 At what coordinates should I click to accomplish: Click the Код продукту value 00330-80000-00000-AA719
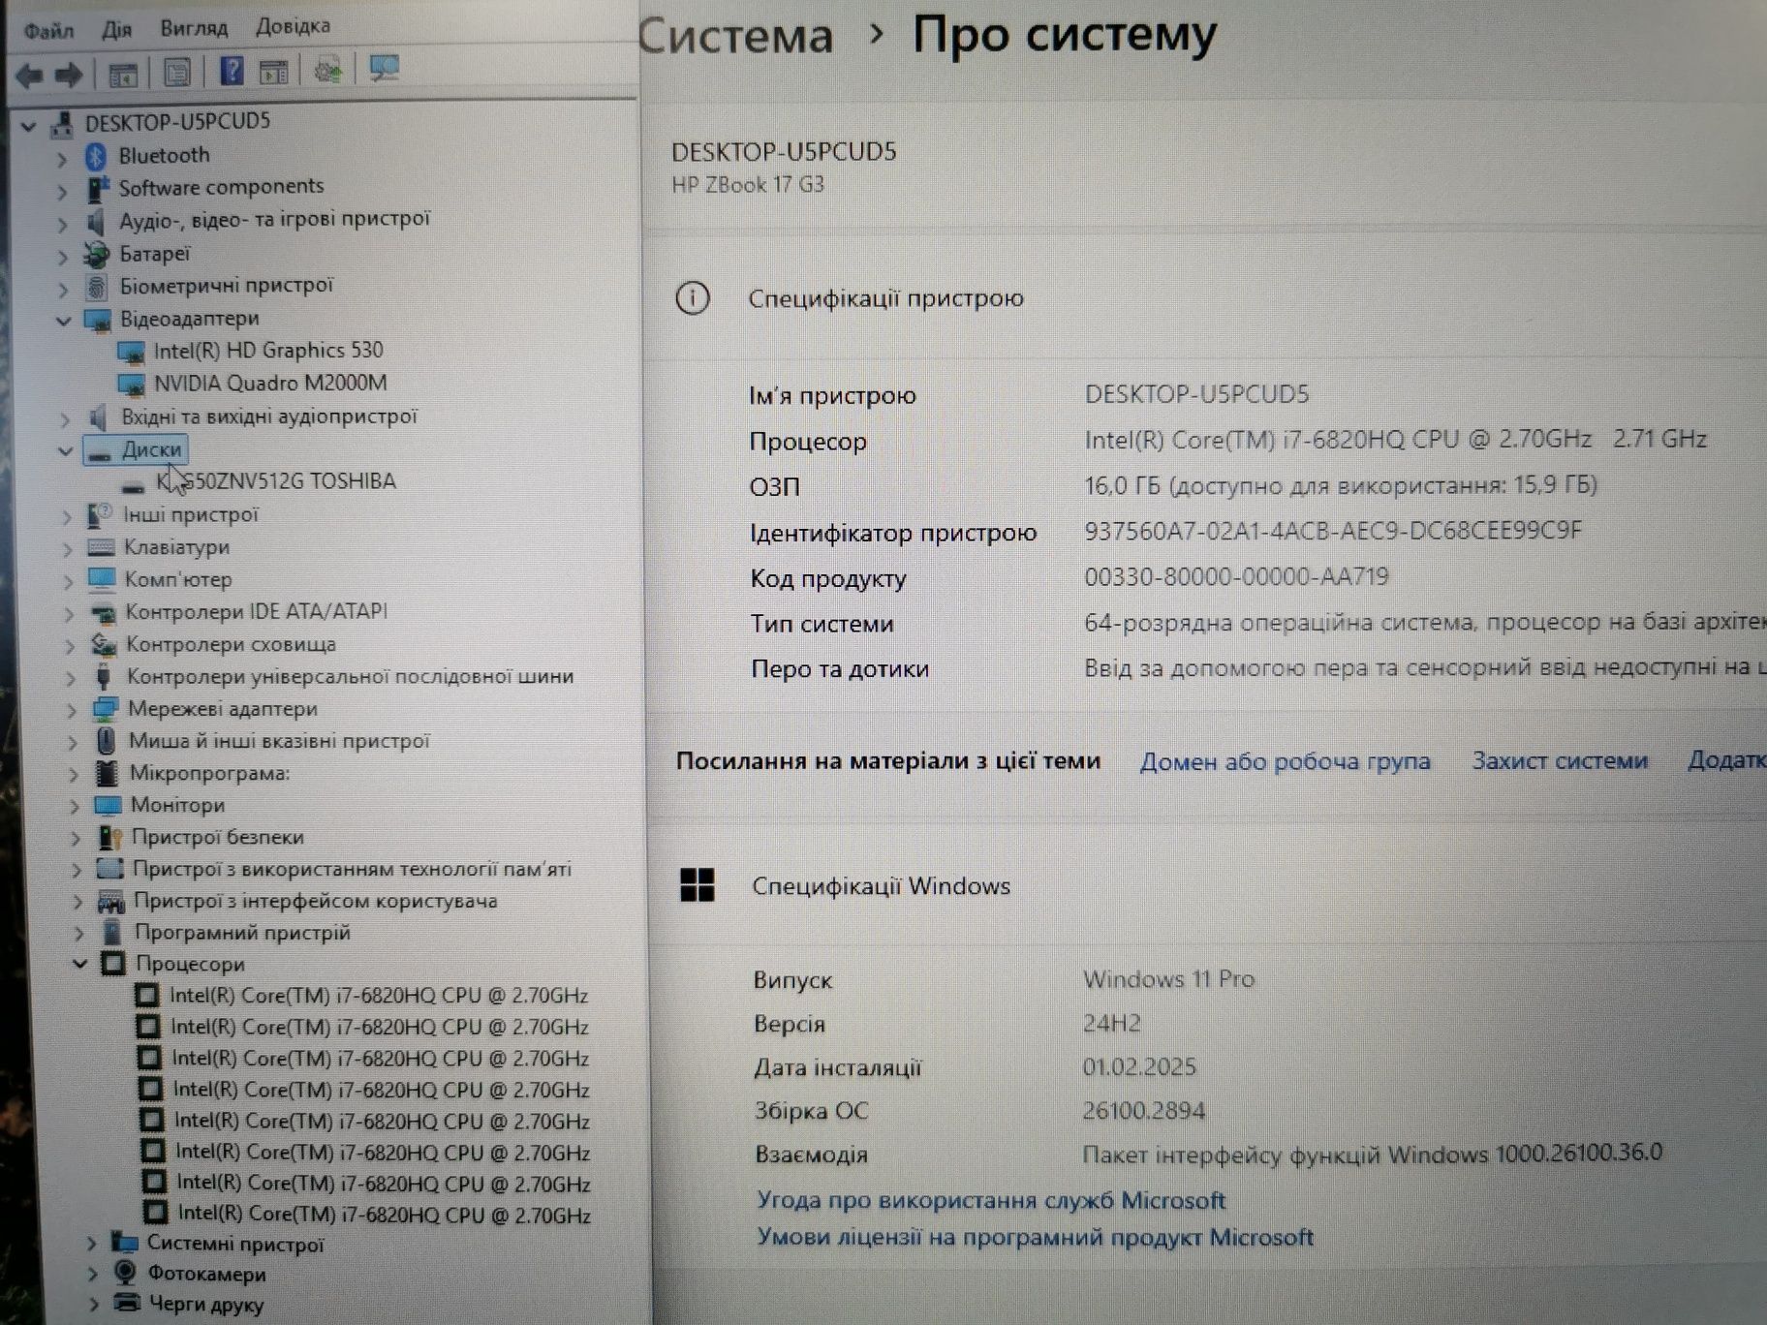pyautogui.click(x=1236, y=577)
